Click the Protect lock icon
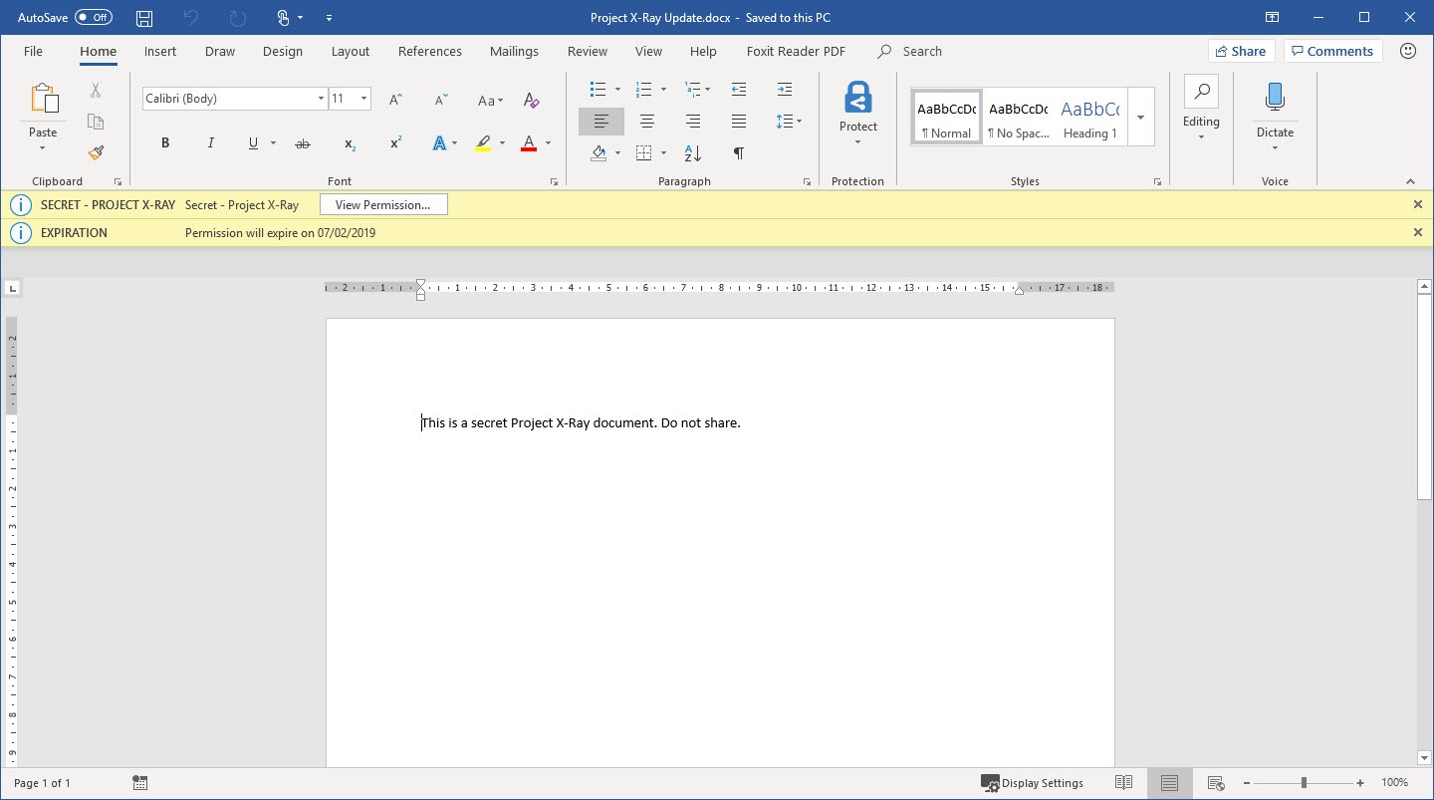This screenshot has width=1434, height=800. point(857,98)
